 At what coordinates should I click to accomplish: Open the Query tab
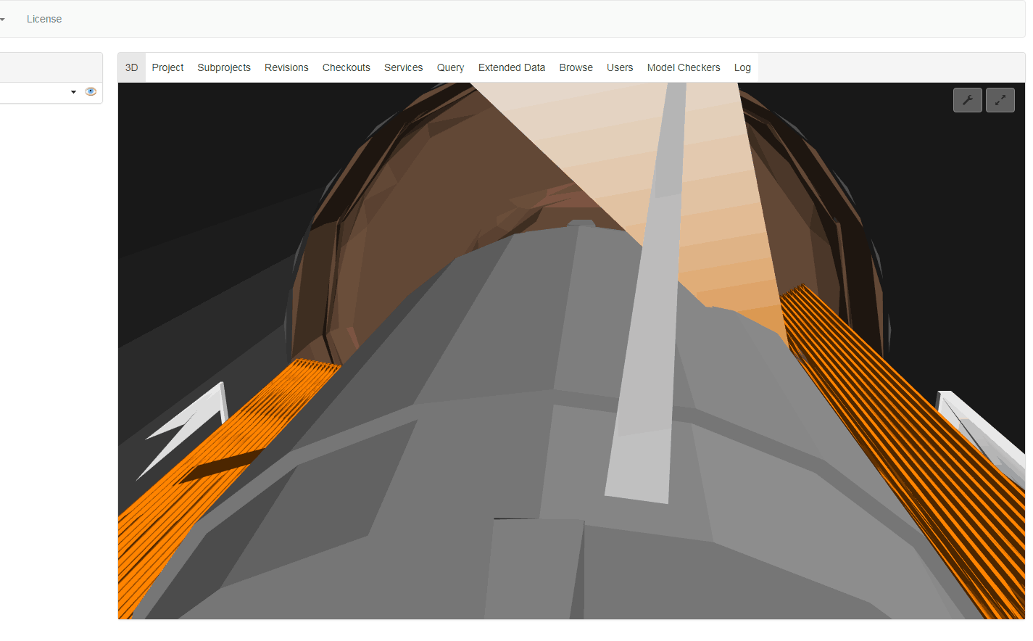(450, 67)
